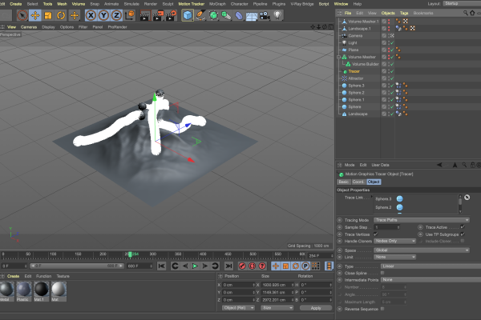Open Intermediate Points dropdown
The width and height of the screenshot is (481, 320).
coord(430,279)
